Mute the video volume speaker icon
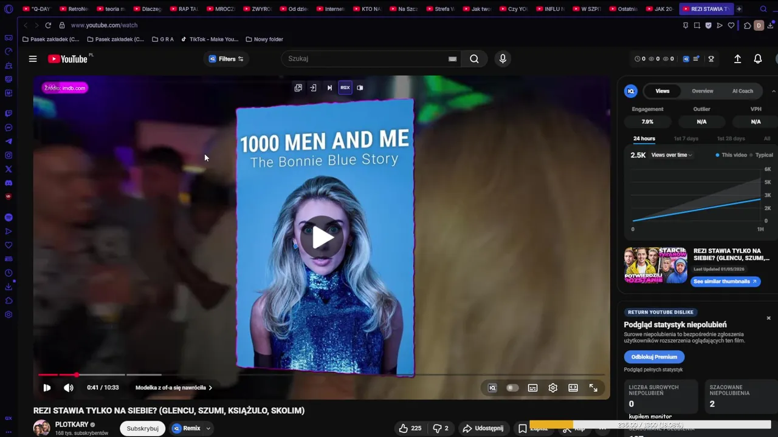The height and width of the screenshot is (437, 778). pos(69,388)
